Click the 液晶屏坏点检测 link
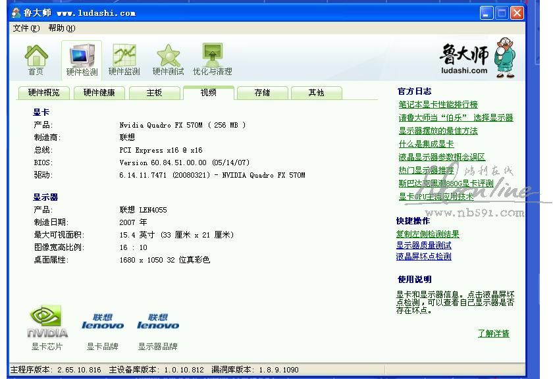This screenshot has width=553, height=379. 423,257
